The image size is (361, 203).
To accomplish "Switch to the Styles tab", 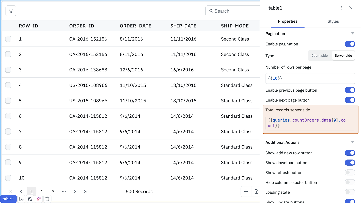I will pos(333,21).
